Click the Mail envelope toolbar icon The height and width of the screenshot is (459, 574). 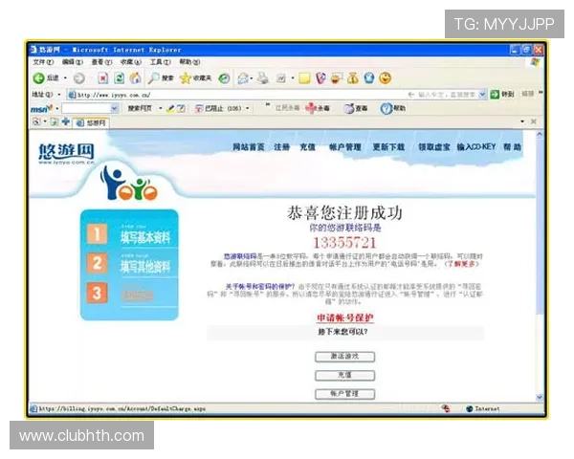pyautogui.click(x=243, y=78)
